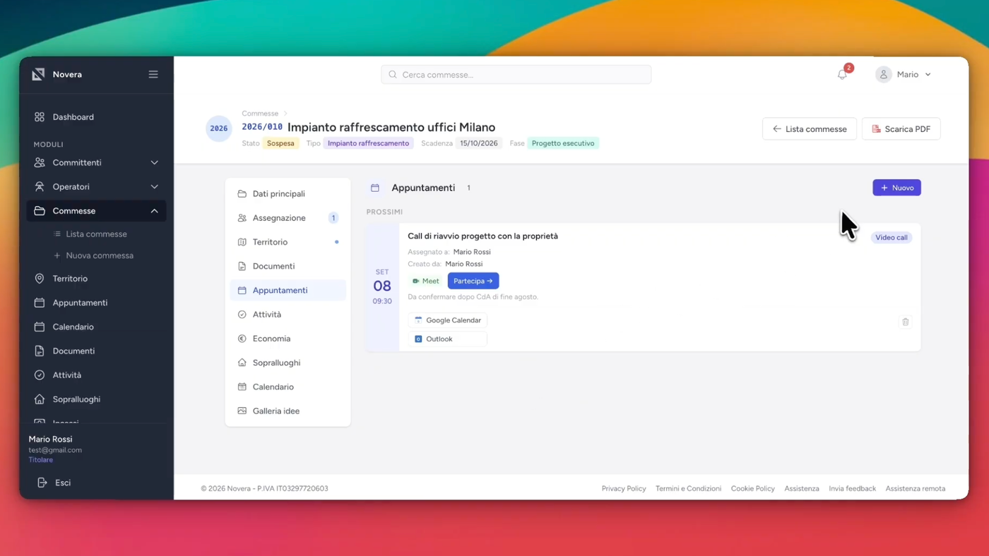Image resolution: width=989 pixels, height=556 pixels.
Task: Go to Calendario in the left sidebar
Action: tap(96, 327)
